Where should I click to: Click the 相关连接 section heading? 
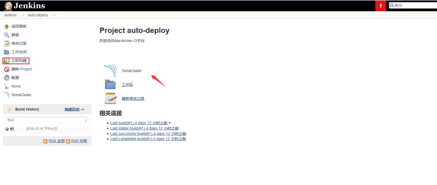(110, 113)
